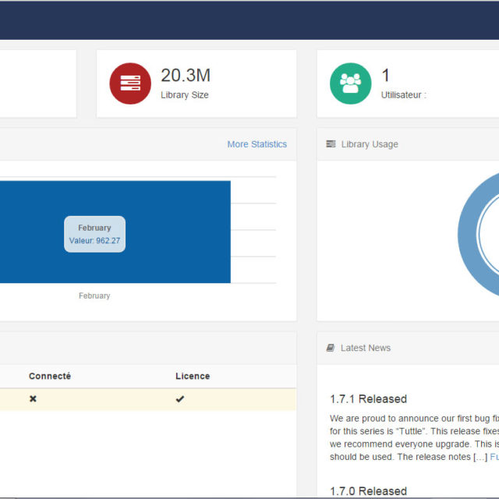Click the Utilisateur count label
Screen dimensions: 499x499
tap(403, 95)
